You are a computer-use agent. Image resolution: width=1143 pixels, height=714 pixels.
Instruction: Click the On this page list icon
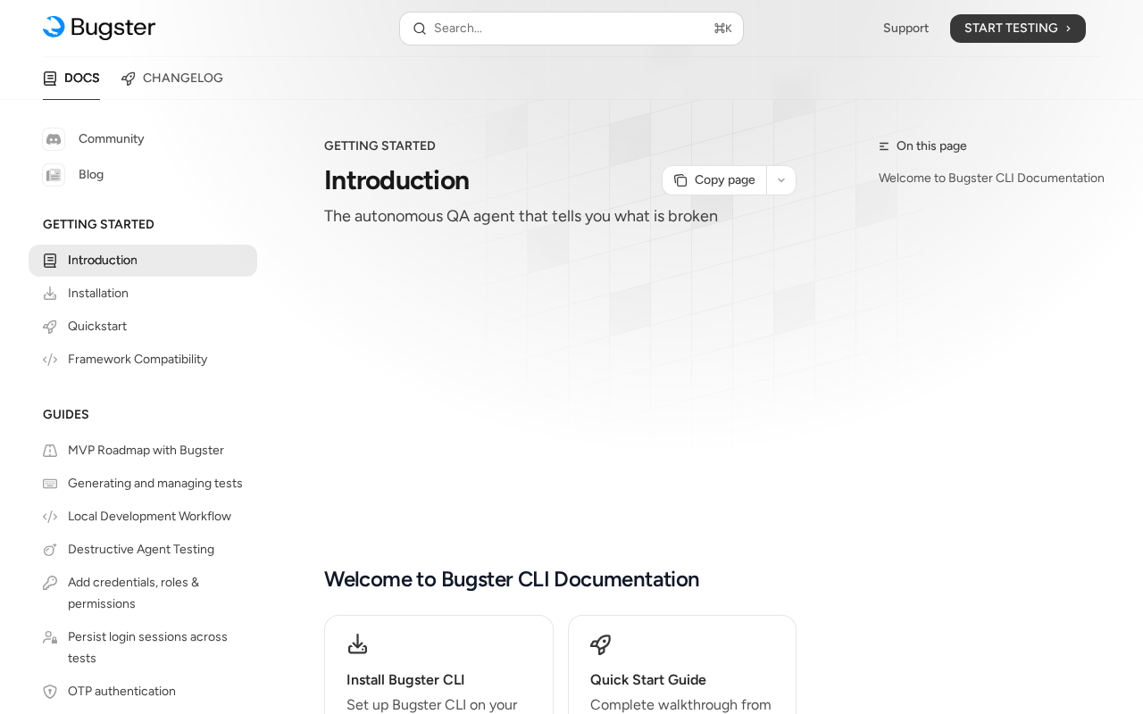[x=884, y=146]
